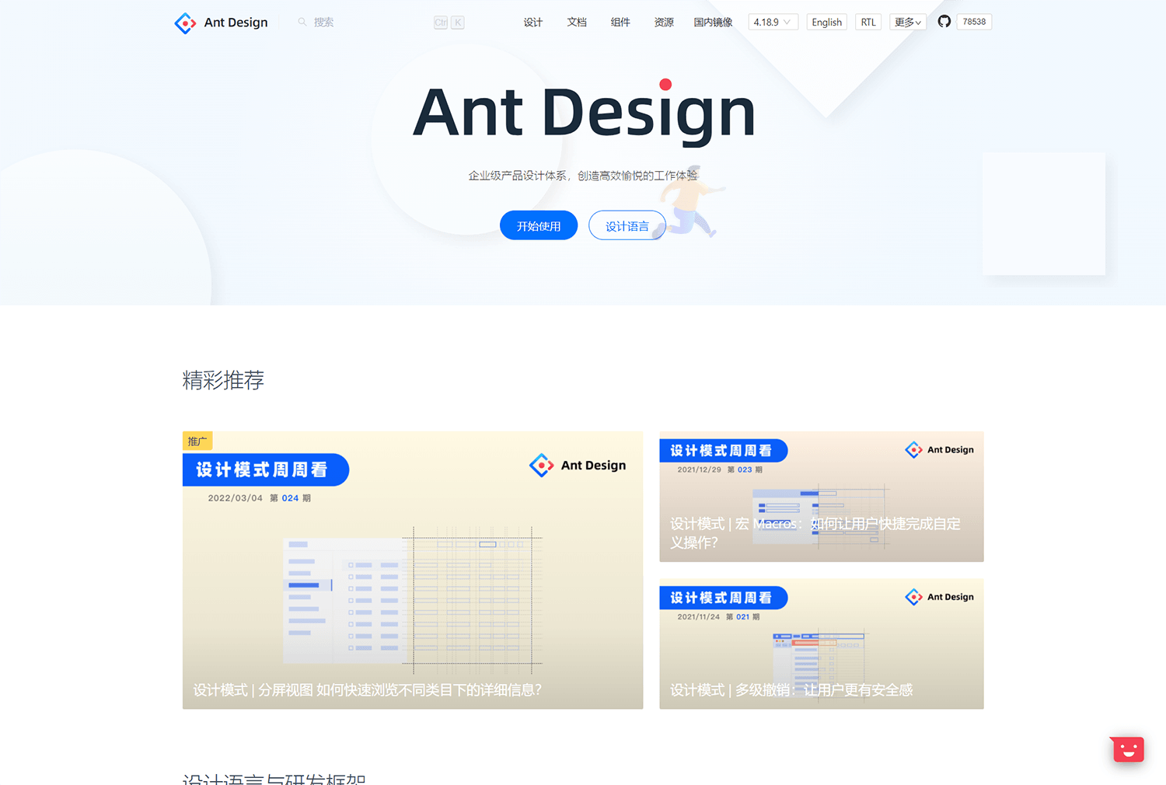The height and width of the screenshot is (785, 1166).
Task: Open the 宏 Macros article card
Action: click(822, 497)
